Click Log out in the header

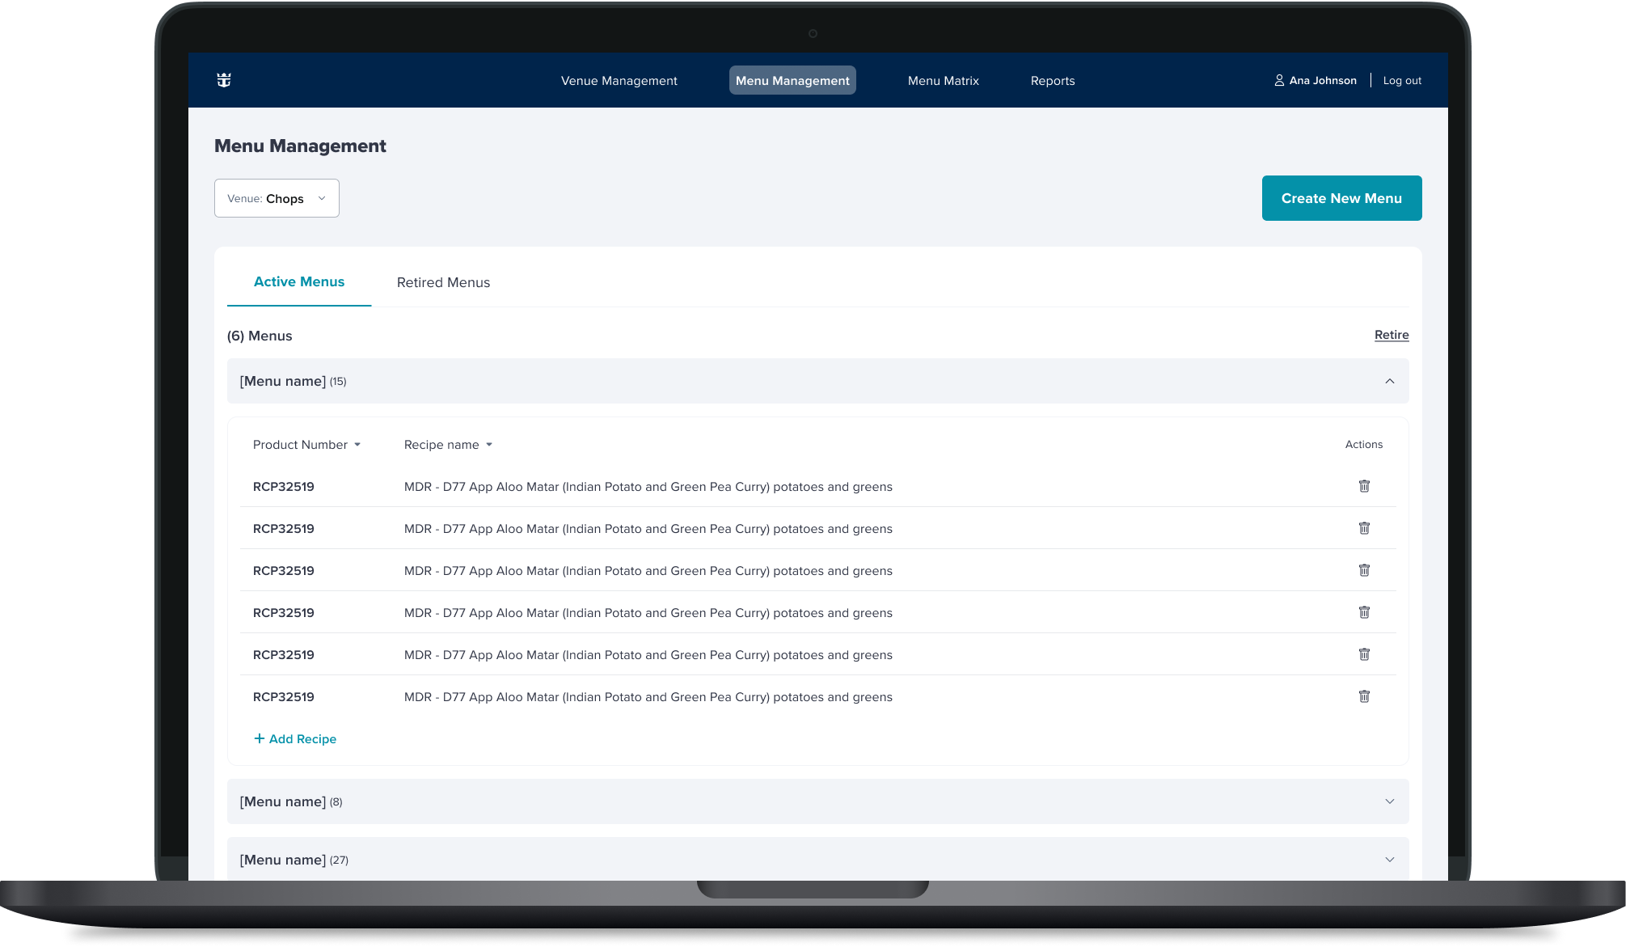coord(1401,80)
